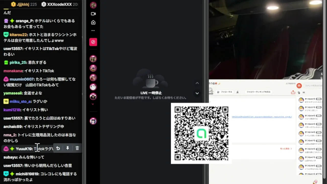Screen dimensions: 327x184
Task: Open the profile avatar atop the sidebar
Action: point(93,5)
